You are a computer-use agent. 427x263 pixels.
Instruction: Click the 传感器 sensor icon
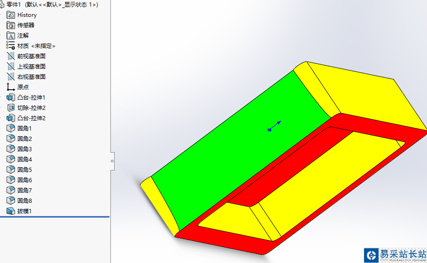11,25
